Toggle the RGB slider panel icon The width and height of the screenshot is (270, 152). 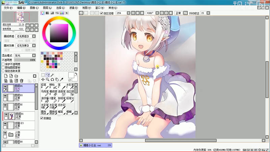[47, 13]
